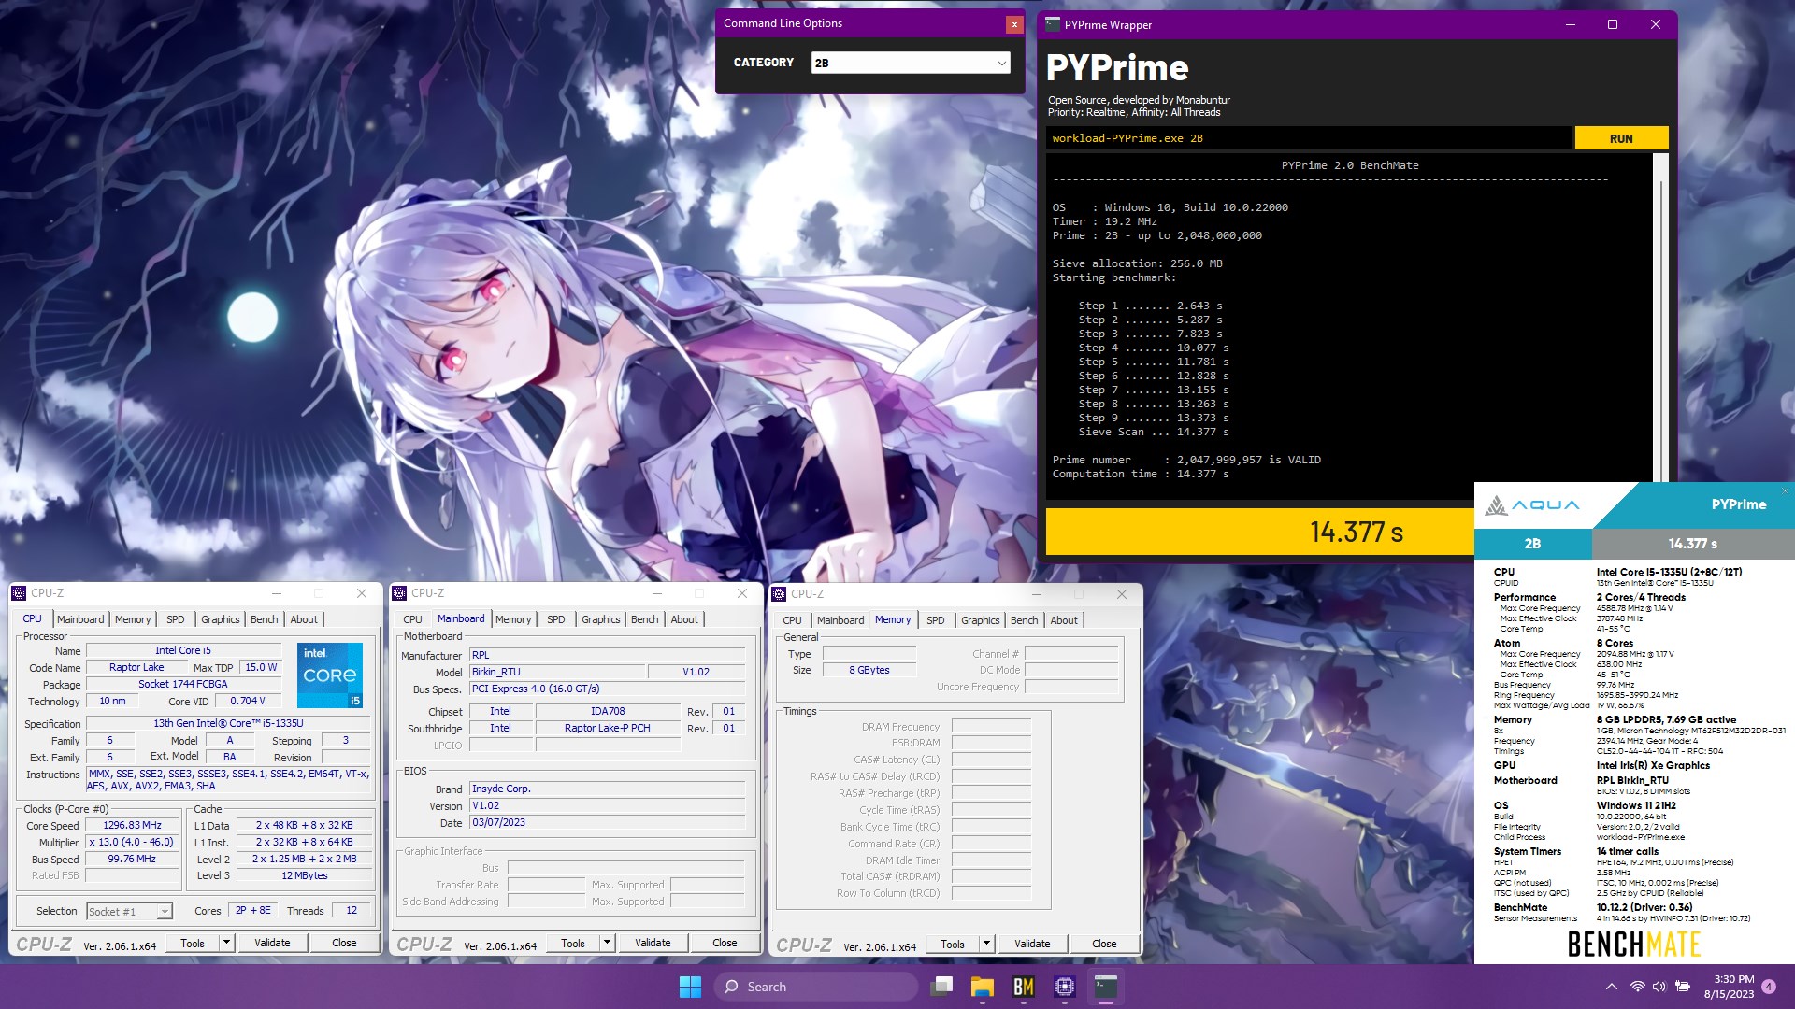Open About tab in Memory CPU-Z window
Viewport: 1795px width, 1009px height.
tap(1064, 620)
